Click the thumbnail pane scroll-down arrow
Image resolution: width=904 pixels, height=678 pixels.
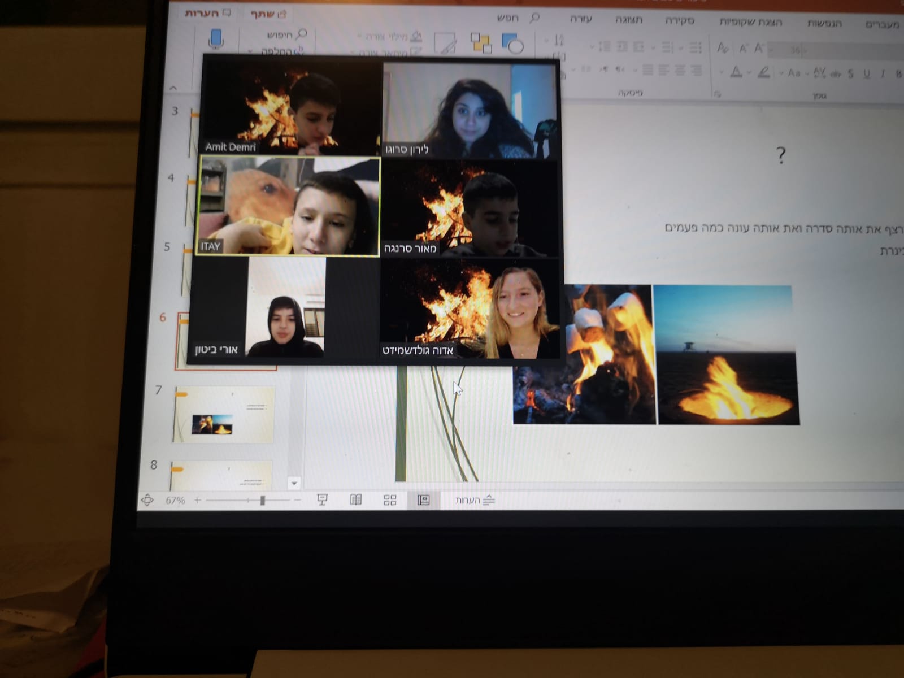pyautogui.click(x=294, y=483)
